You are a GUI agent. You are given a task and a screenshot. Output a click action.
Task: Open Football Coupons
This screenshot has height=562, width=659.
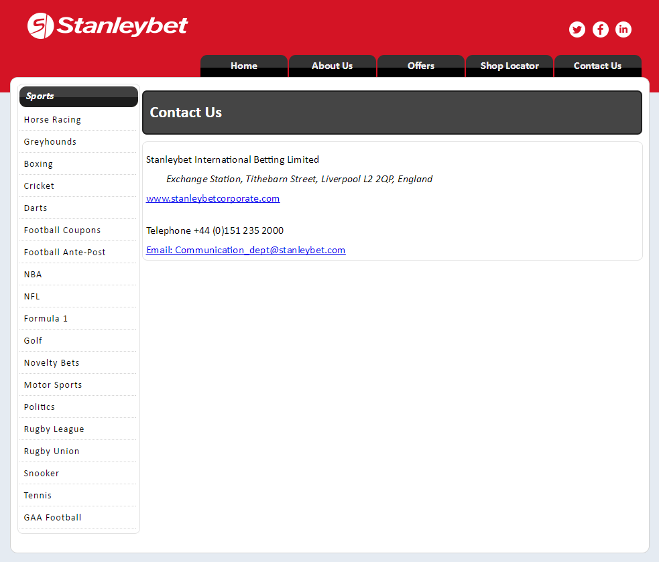point(78,230)
